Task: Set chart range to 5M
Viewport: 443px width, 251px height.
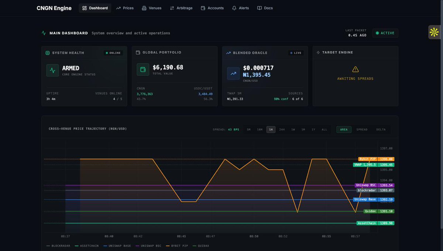Action: (x=249, y=130)
